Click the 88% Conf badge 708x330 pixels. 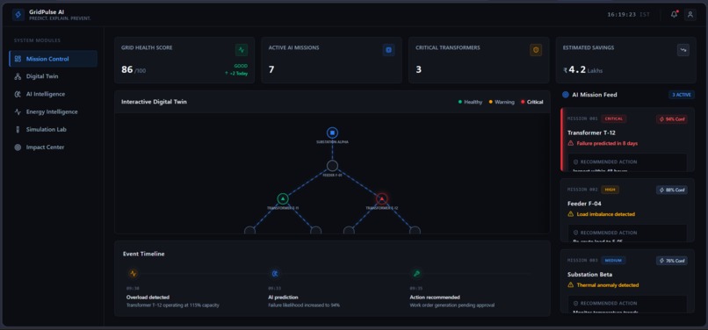pos(672,190)
